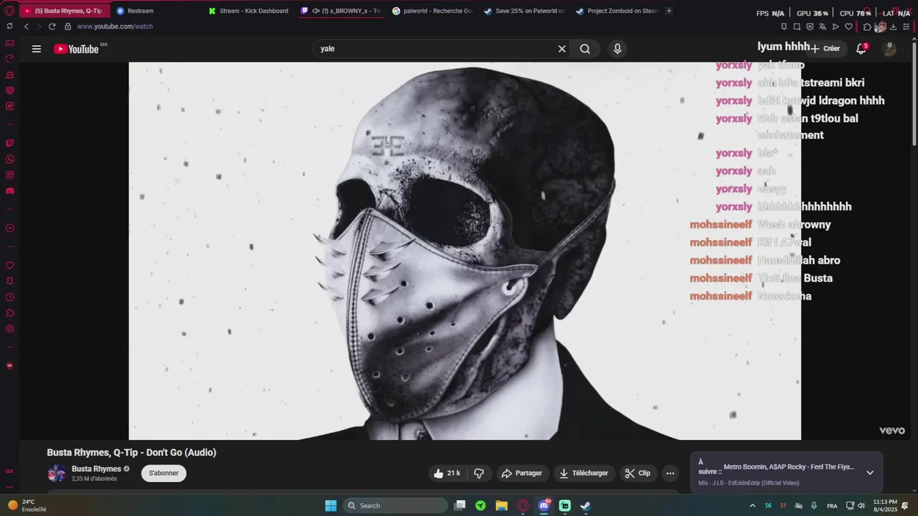Reload the page
This screenshot has width=918, height=516.
[x=52, y=27]
